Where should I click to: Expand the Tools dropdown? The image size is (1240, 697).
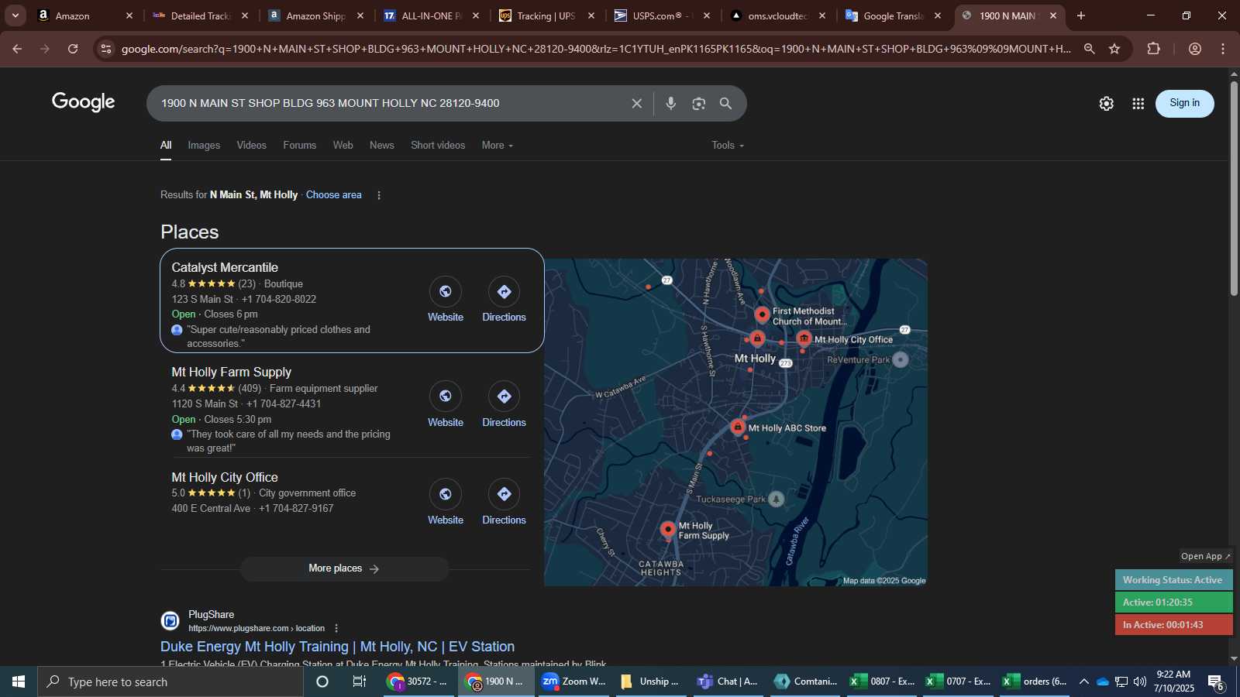(728, 146)
